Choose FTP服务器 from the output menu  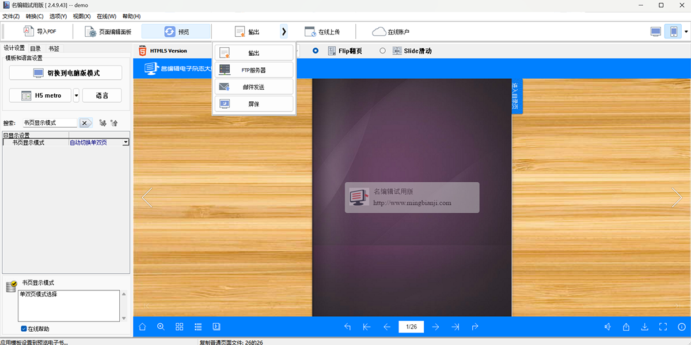pos(254,70)
